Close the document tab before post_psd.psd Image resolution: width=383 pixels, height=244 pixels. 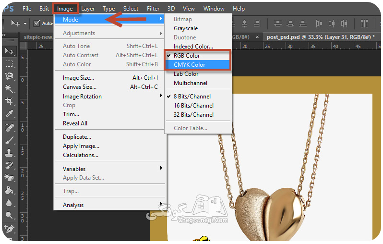pos(257,37)
